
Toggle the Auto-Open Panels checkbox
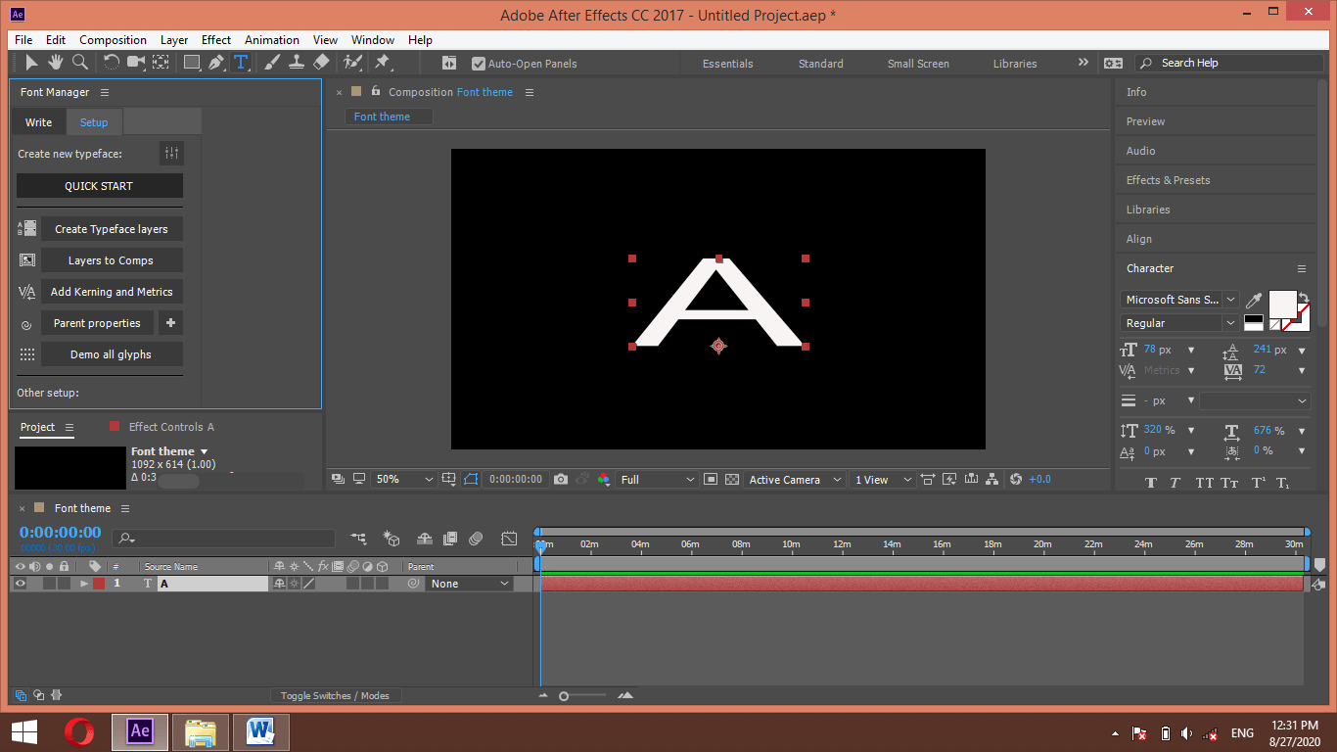(x=479, y=63)
